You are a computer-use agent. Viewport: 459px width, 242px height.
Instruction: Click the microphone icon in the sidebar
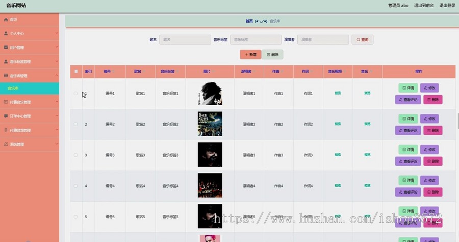coord(6,130)
